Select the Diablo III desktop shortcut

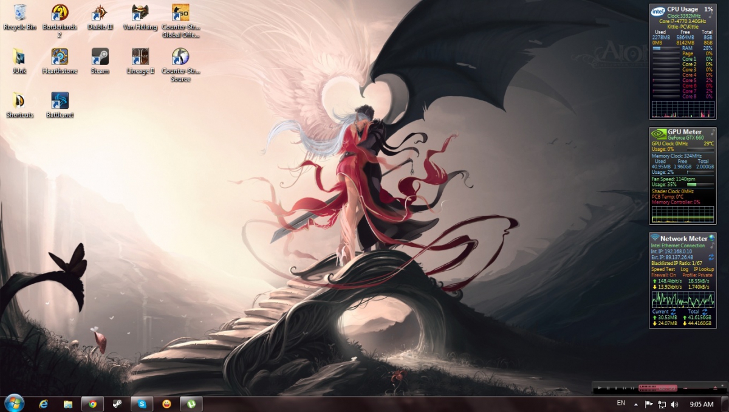pyautogui.click(x=100, y=17)
